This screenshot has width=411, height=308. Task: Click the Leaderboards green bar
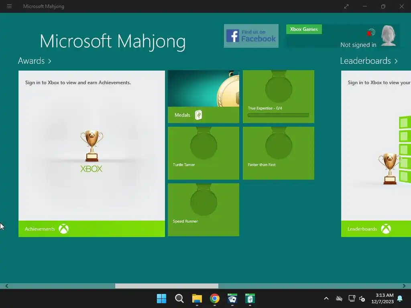376,229
